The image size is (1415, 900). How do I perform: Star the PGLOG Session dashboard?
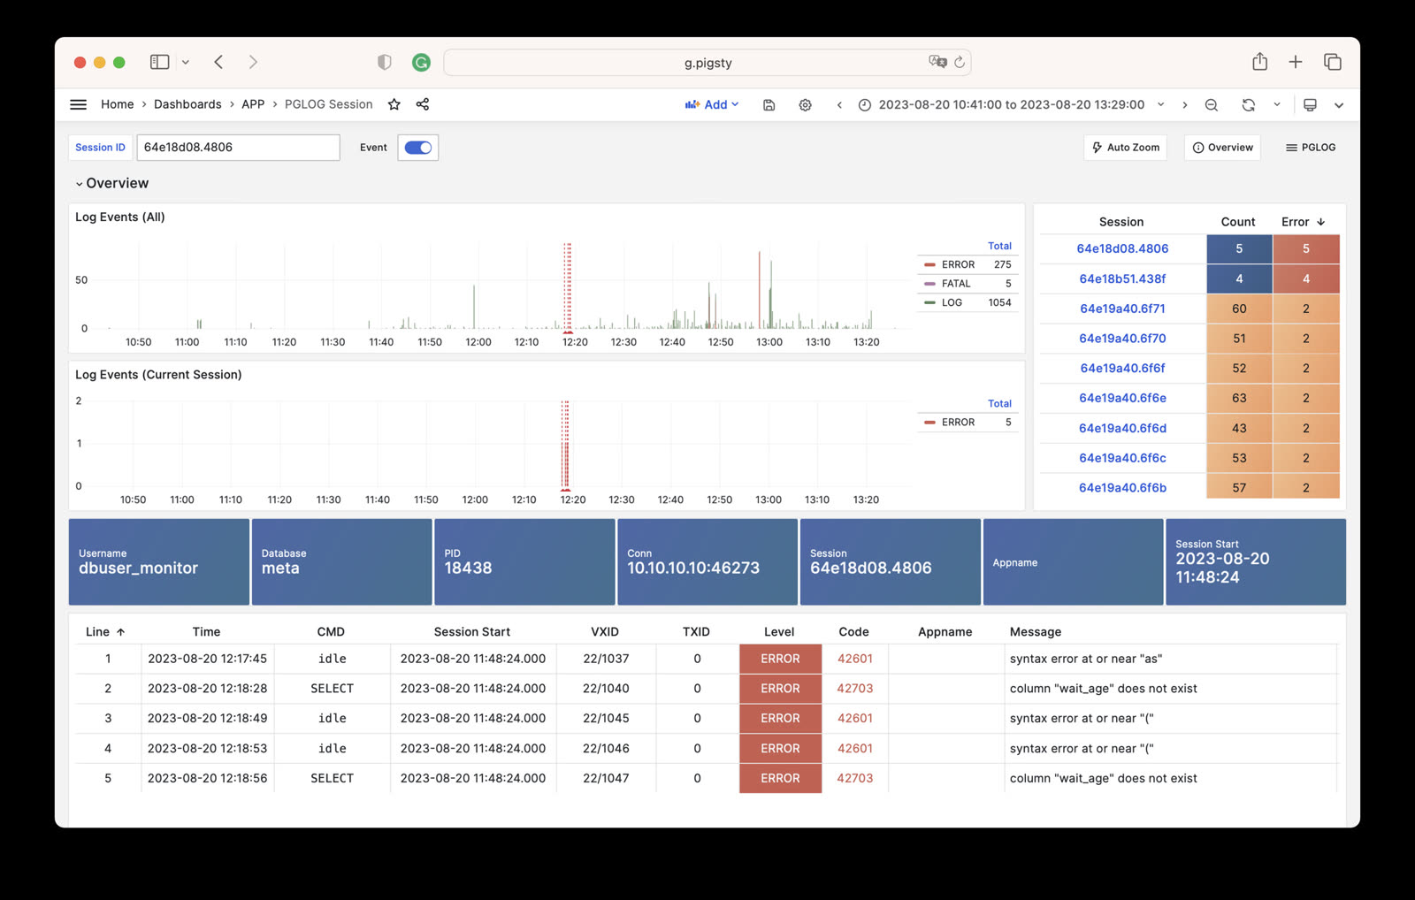pos(394,104)
